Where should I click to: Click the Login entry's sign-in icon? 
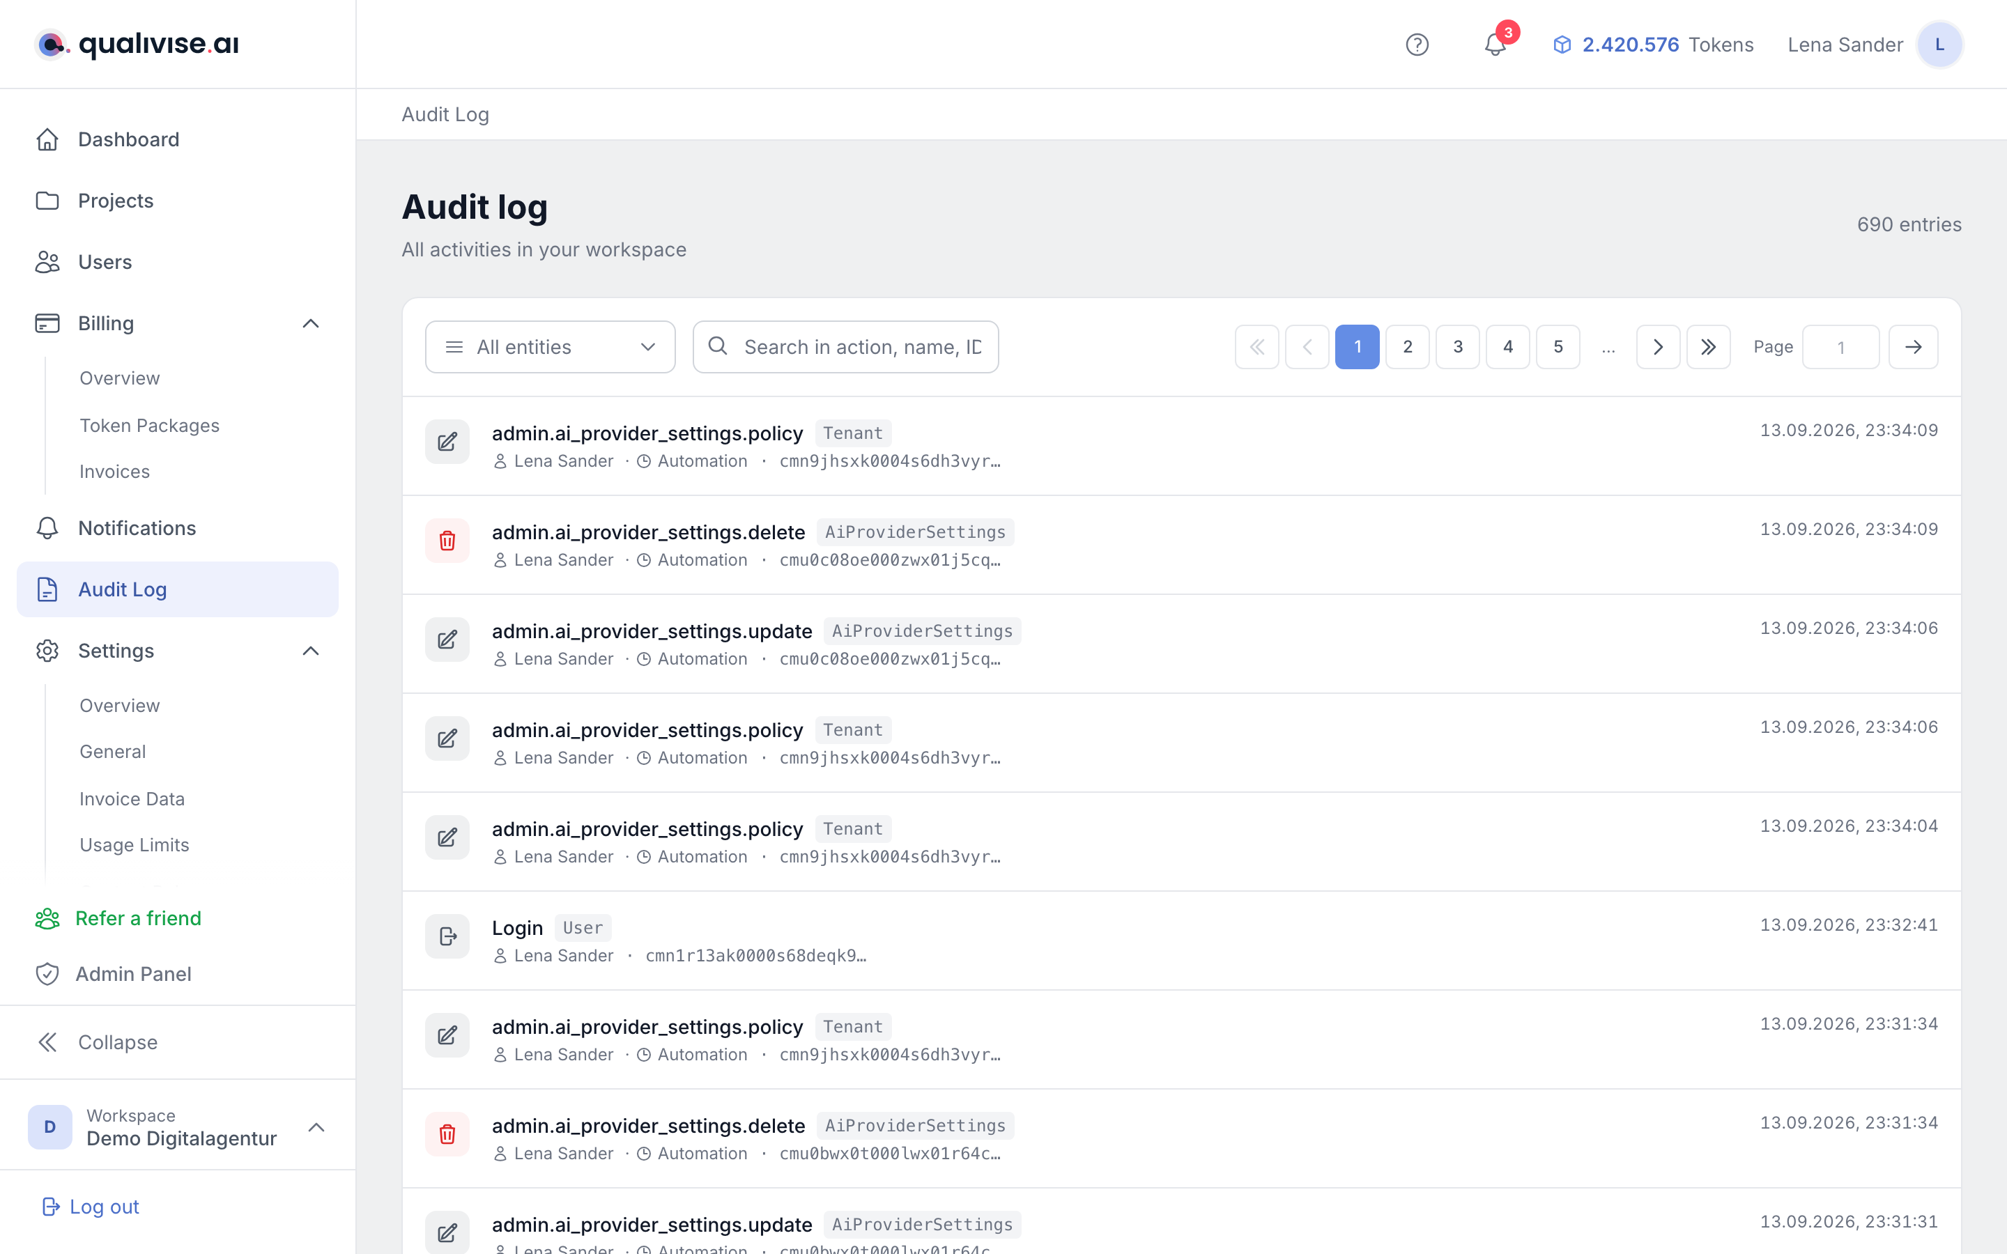(x=447, y=936)
